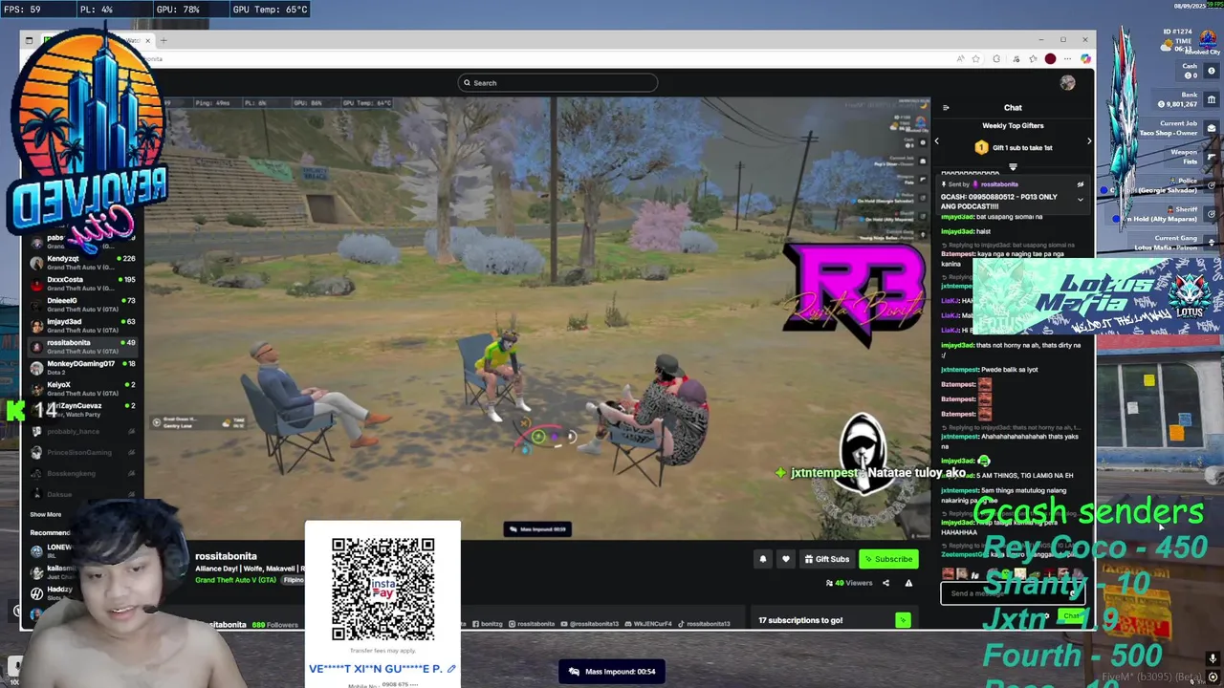Click the '17 subscriptions to go!' text
This screenshot has height=688, width=1224.
800,620
